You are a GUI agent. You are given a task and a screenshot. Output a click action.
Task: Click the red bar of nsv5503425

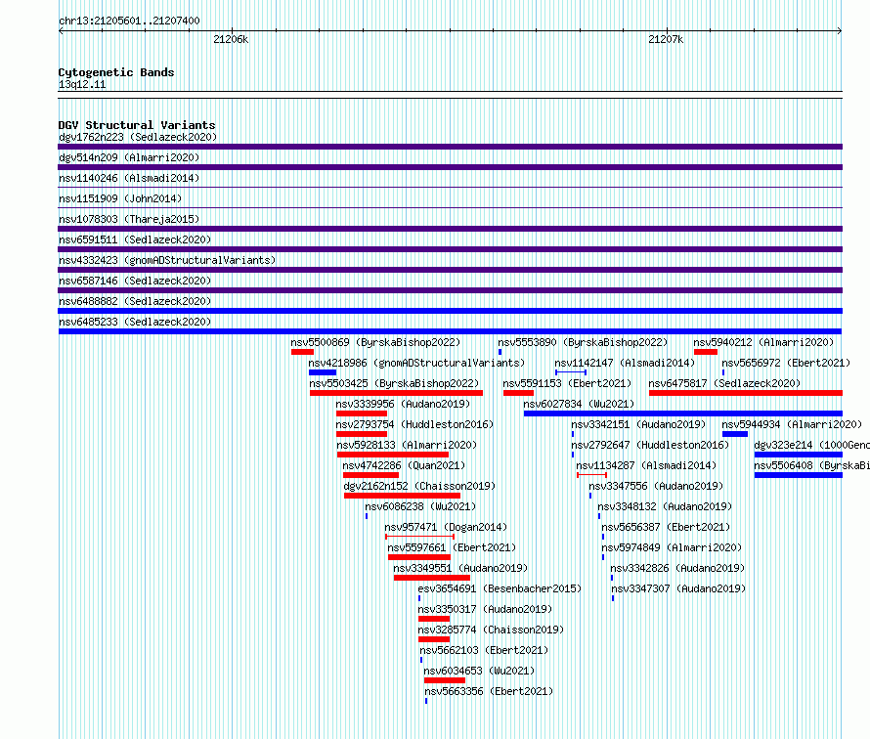396,393
